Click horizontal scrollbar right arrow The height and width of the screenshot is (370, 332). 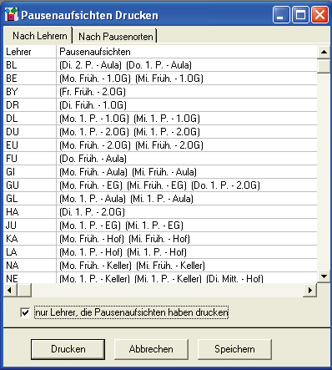tap(309, 290)
